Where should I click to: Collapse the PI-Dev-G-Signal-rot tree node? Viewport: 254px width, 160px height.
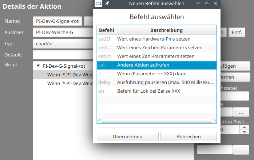click(38, 66)
